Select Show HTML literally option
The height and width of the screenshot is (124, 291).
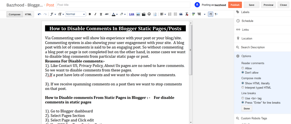[243, 83]
